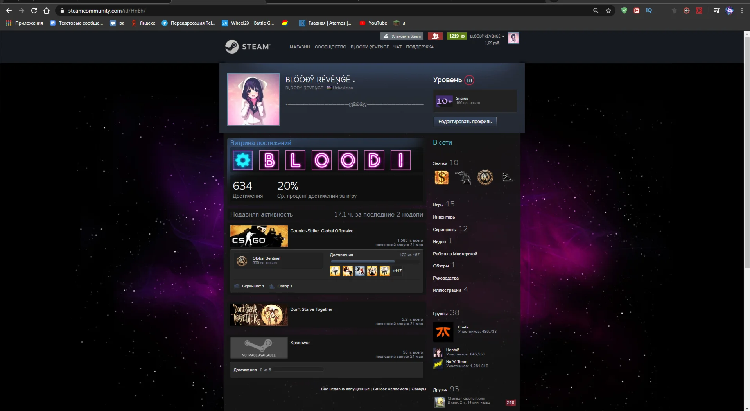The height and width of the screenshot is (411, 750).
Task: Open the Иллюстрации artwork link
Action: click(447, 290)
